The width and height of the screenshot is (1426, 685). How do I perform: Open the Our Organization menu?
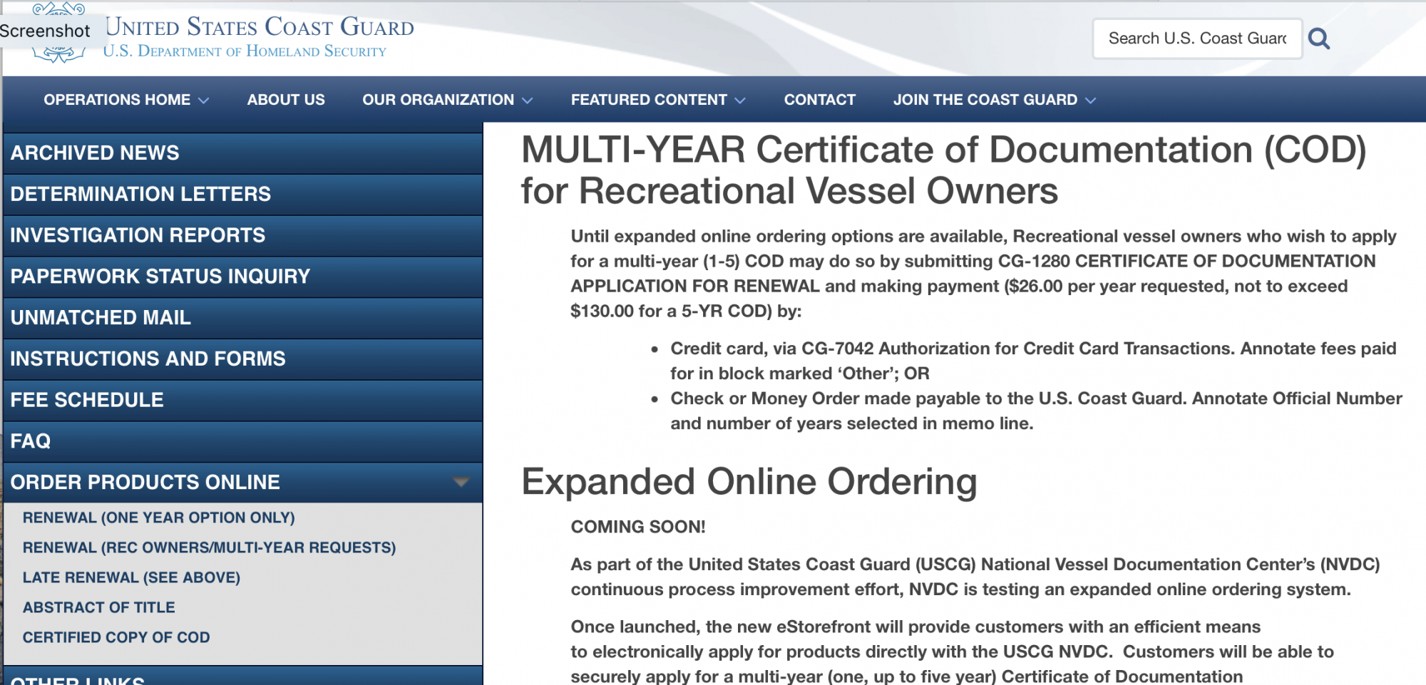coord(438,100)
